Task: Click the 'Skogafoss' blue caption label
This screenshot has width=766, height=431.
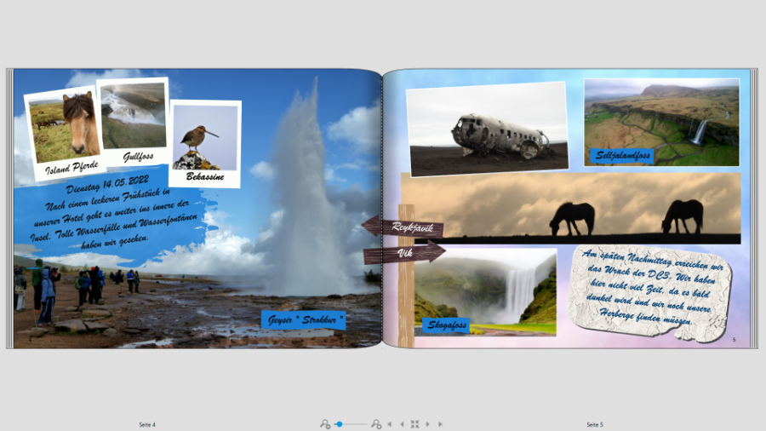Action: [446, 325]
